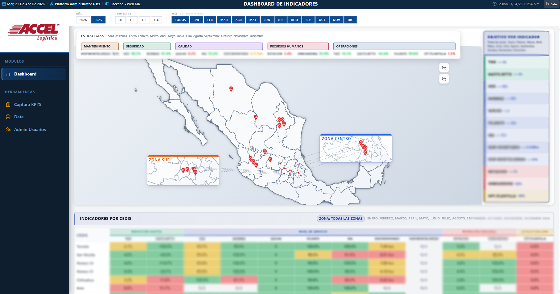Filter by quarter Q1
560x294 pixels.
[x=121, y=20]
